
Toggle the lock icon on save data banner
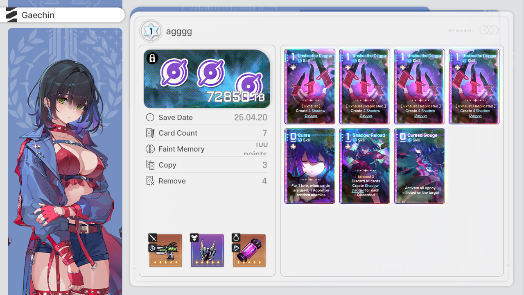point(152,58)
